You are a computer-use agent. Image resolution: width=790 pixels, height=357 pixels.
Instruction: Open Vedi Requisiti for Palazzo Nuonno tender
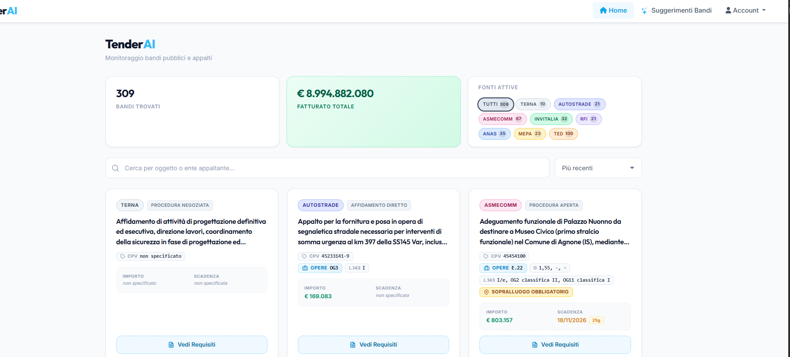[x=555, y=345]
